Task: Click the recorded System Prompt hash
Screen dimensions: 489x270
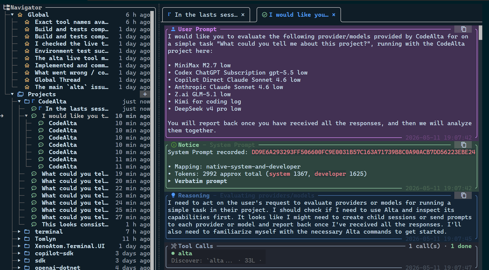Action: pos(363,152)
